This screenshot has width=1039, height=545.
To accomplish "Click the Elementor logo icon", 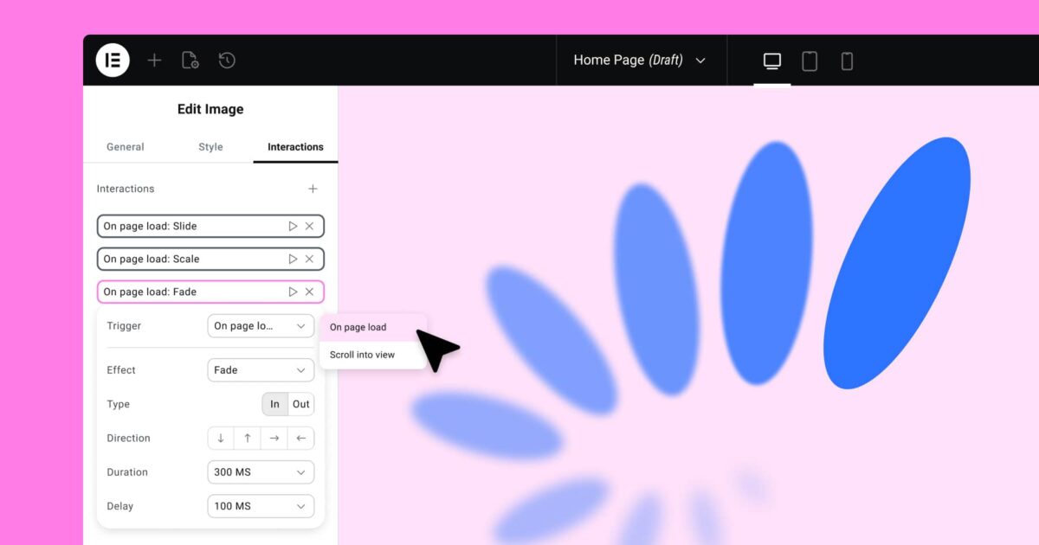I will (113, 60).
